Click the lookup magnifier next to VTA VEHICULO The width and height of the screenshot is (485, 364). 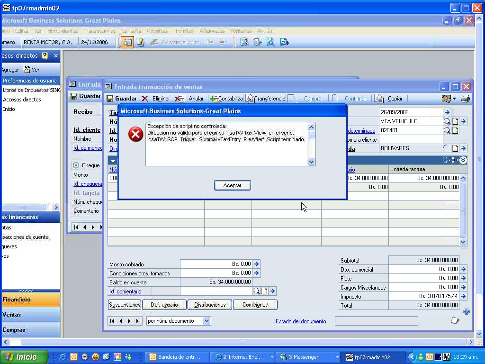pos(447,121)
